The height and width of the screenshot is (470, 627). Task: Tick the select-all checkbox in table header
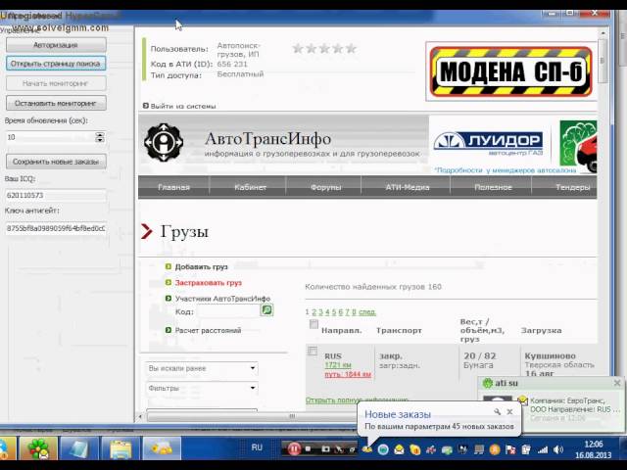click(313, 324)
